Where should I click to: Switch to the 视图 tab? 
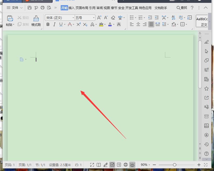pos(107,8)
